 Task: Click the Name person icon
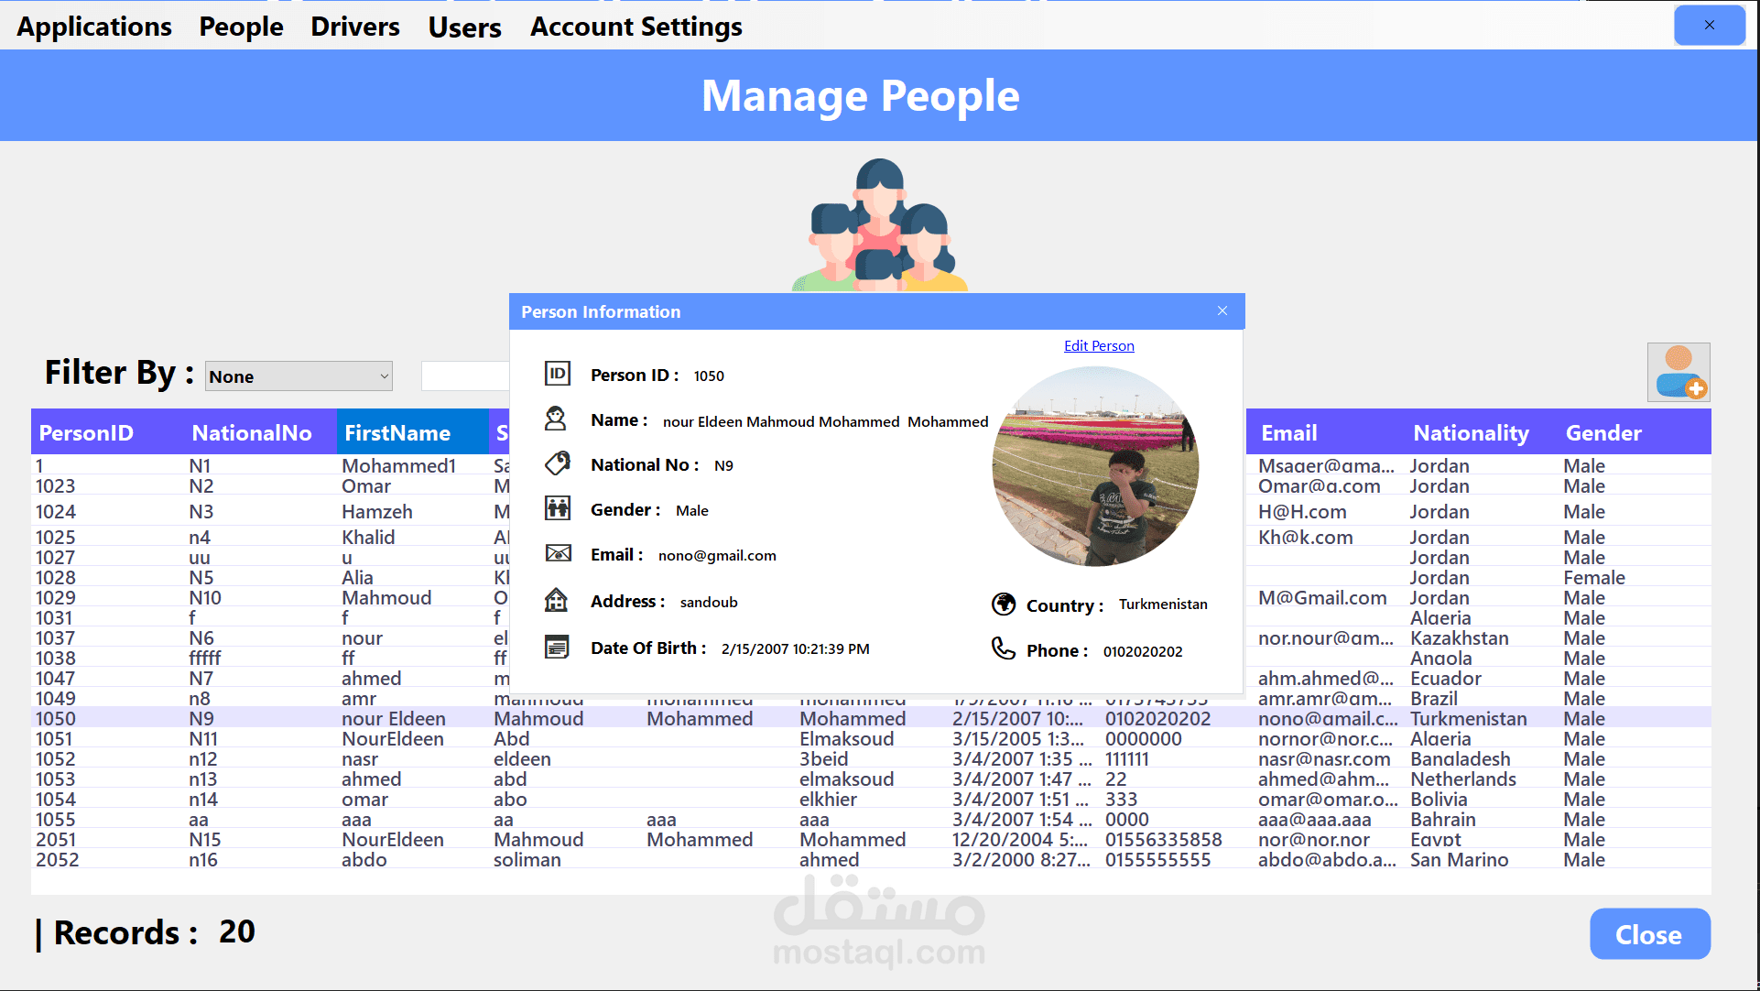556,419
